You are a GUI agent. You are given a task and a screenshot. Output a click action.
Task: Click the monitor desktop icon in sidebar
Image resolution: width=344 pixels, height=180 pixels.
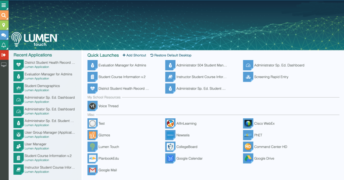coord(4,64)
